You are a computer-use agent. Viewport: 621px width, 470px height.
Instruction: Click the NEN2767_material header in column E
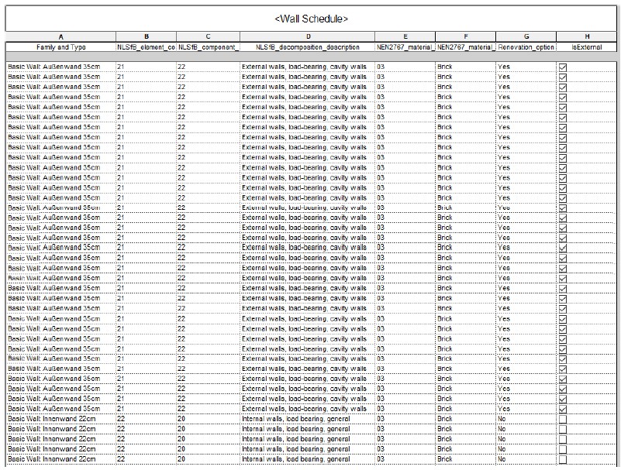(405, 47)
